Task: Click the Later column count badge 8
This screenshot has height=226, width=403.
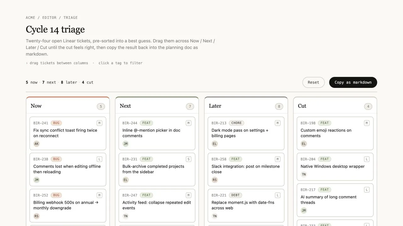Action: [x=279, y=106]
